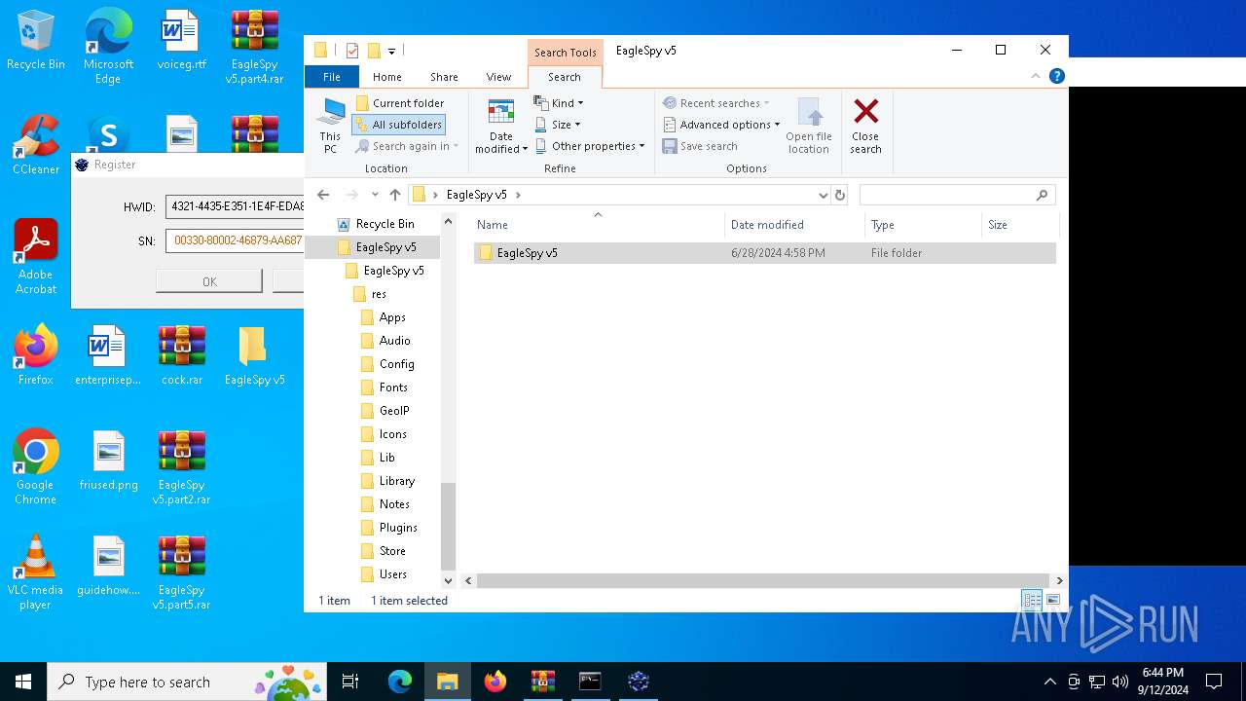Click OK in Register dialog
The width and height of the screenshot is (1246, 701).
(209, 281)
